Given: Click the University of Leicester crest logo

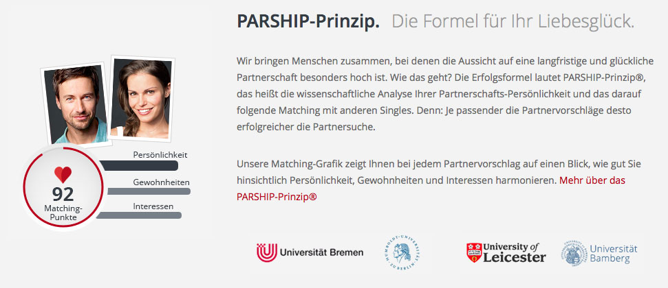Looking at the screenshot, I should click(x=506, y=252).
